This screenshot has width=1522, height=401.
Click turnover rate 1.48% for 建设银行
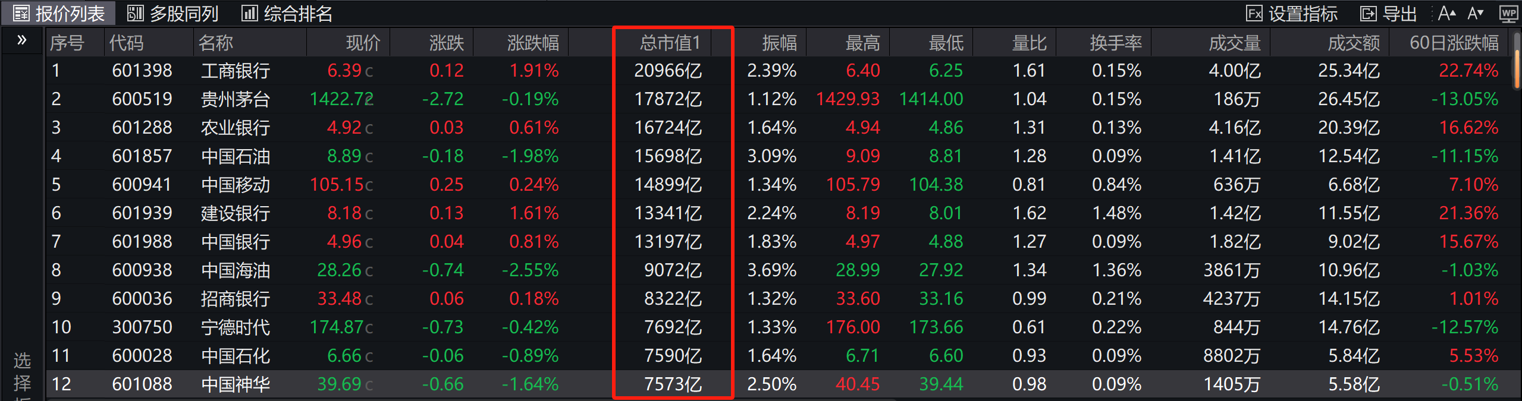pos(1116,213)
